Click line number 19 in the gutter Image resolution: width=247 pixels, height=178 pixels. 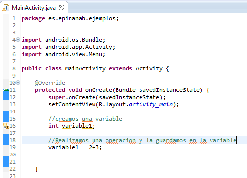click(x=12, y=147)
